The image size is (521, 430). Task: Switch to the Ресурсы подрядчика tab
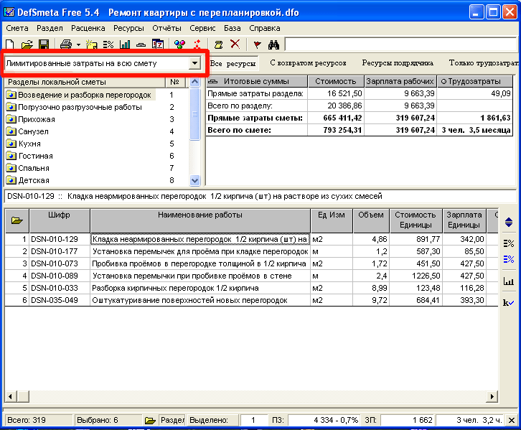click(398, 63)
